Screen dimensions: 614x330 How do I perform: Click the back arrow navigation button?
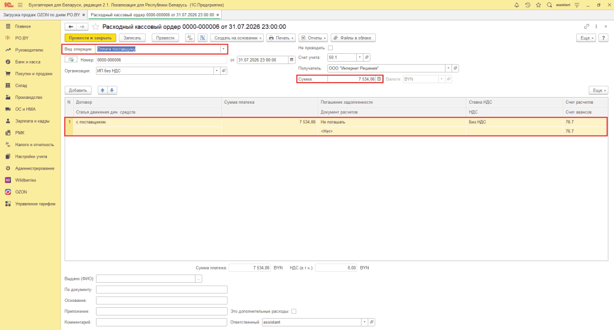71,26
